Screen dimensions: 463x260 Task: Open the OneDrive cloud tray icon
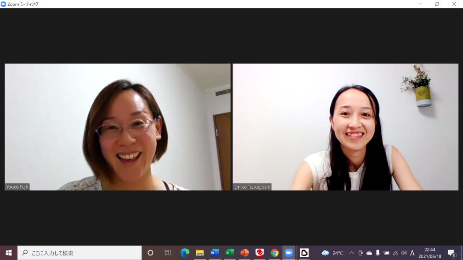click(369, 253)
